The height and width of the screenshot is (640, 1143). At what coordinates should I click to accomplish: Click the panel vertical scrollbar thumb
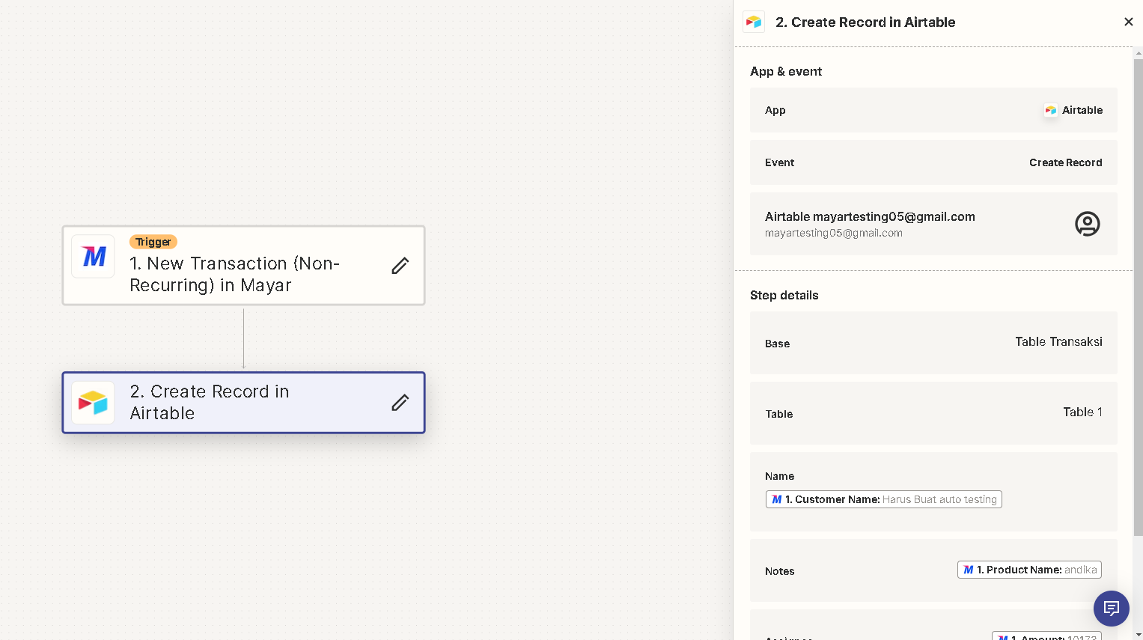[x=1138, y=297]
